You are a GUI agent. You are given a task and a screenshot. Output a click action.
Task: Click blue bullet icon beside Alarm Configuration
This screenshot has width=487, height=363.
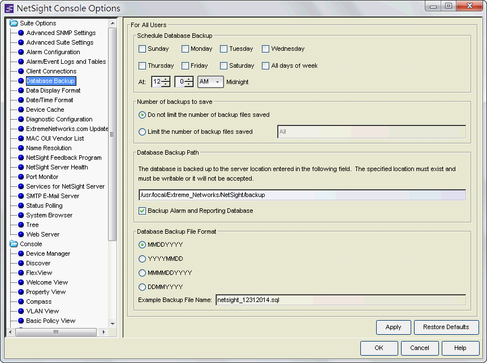point(21,52)
